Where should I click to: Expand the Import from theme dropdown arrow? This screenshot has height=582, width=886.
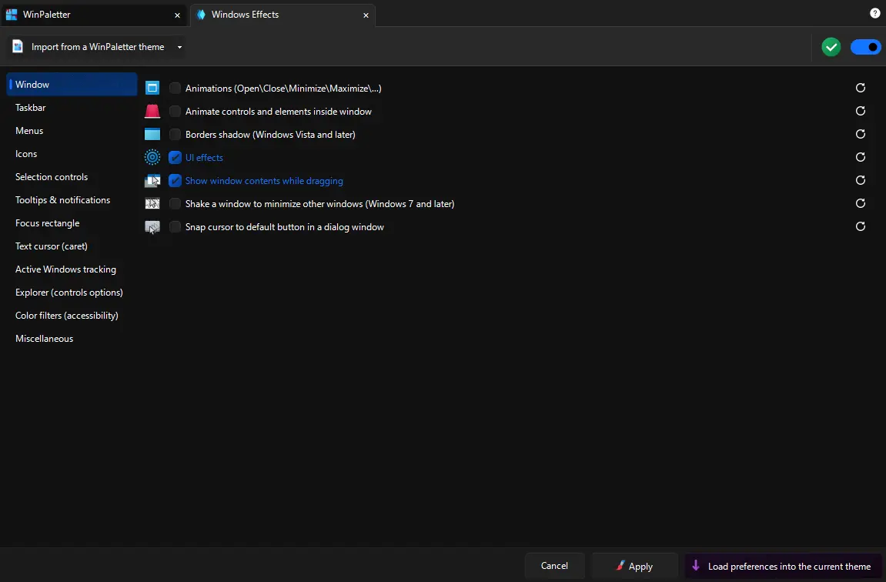(179, 47)
